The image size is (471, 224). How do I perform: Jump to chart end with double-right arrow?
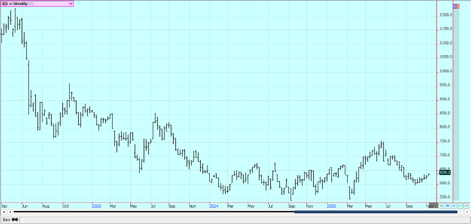(467, 212)
